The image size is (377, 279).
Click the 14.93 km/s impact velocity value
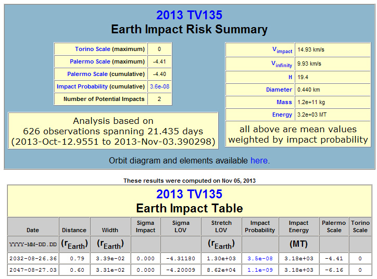pos(311,50)
